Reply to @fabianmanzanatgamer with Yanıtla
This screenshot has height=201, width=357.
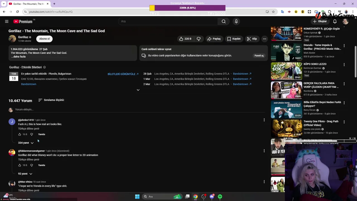pos(42,165)
